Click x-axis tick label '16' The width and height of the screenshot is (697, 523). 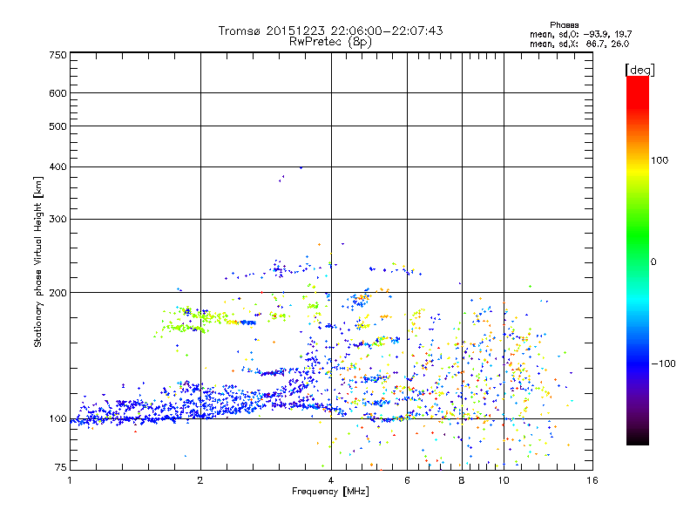(x=592, y=480)
